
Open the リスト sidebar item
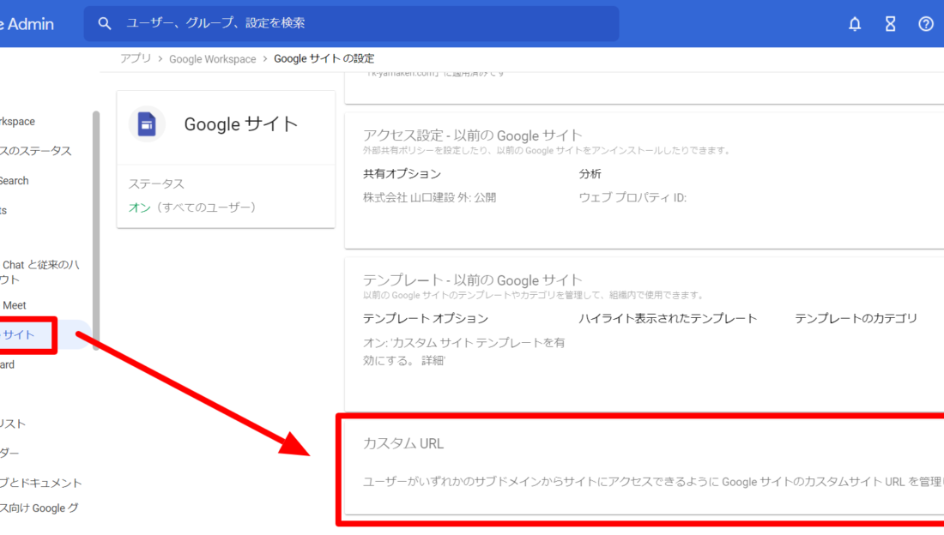click(13, 424)
